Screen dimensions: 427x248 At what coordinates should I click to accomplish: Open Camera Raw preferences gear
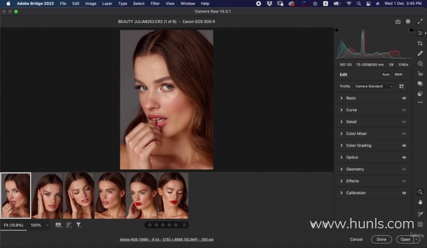[x=408, y=21]
